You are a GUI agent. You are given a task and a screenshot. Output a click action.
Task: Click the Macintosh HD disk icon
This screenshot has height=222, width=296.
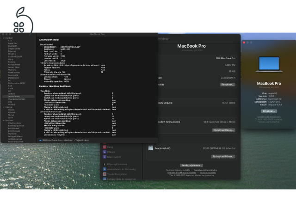click(x=151, y=148)
